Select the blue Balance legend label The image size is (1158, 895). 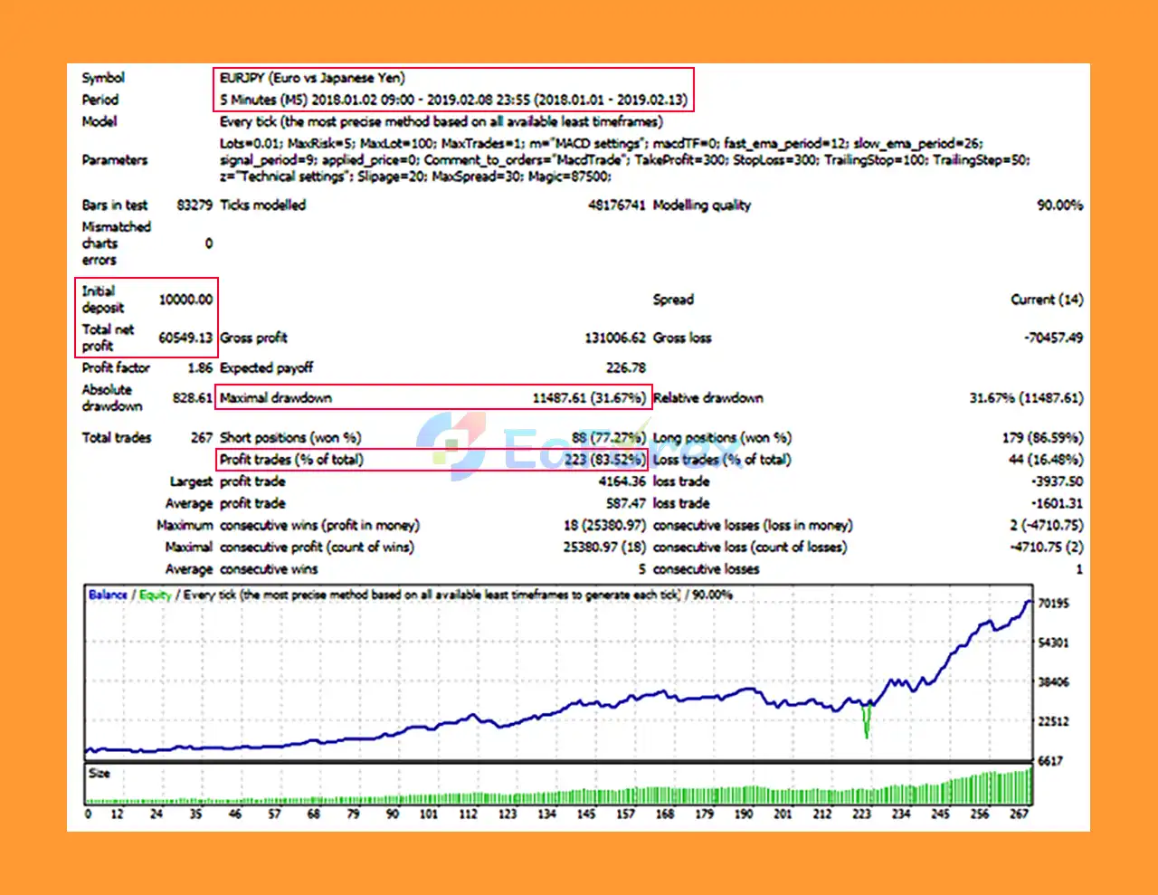108,595
